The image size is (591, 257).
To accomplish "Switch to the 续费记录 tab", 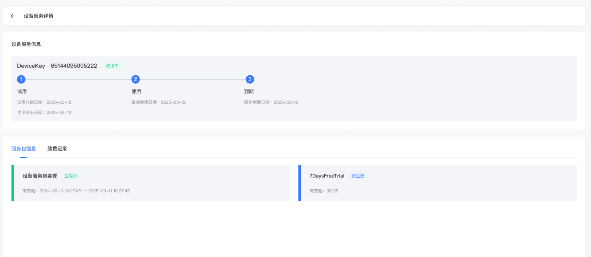I will pos(57,149).
